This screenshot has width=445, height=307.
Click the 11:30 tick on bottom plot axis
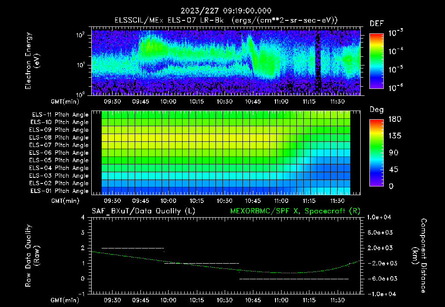[x=337, y=300]
